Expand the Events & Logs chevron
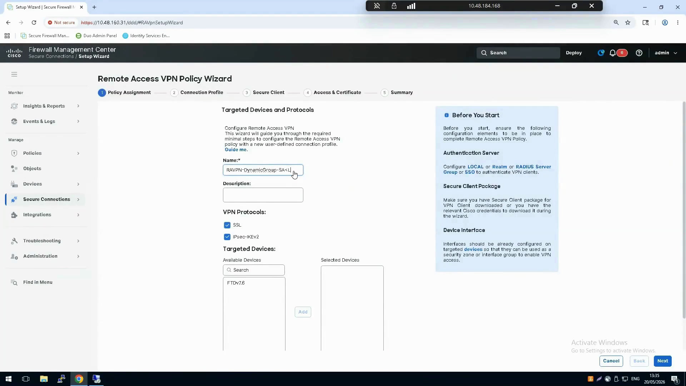 [x=78, y=122]
